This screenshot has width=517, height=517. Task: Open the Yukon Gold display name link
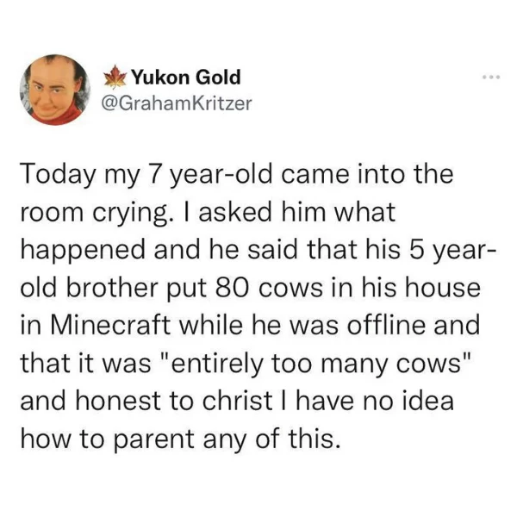[x=186, y=78]
